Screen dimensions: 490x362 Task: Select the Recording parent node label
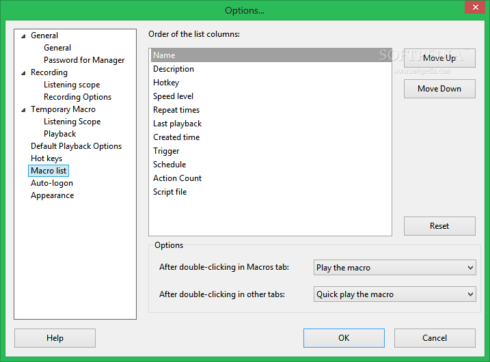pos(49,72)
